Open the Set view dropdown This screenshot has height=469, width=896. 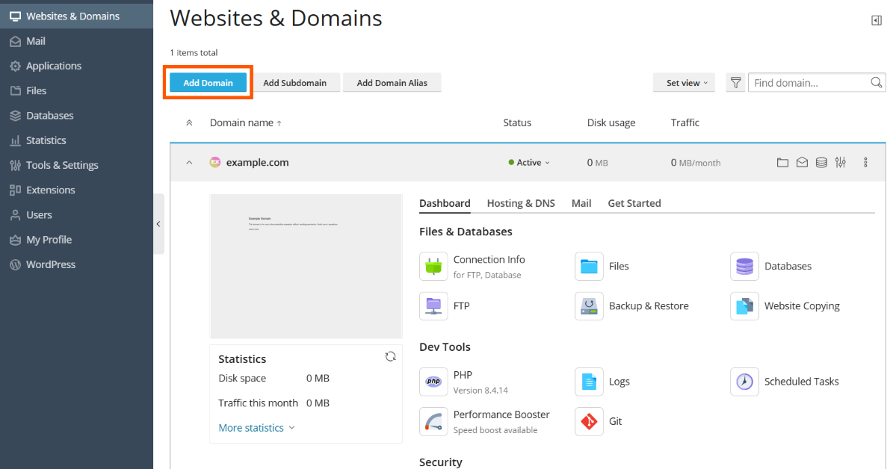(x=684, y=83)
